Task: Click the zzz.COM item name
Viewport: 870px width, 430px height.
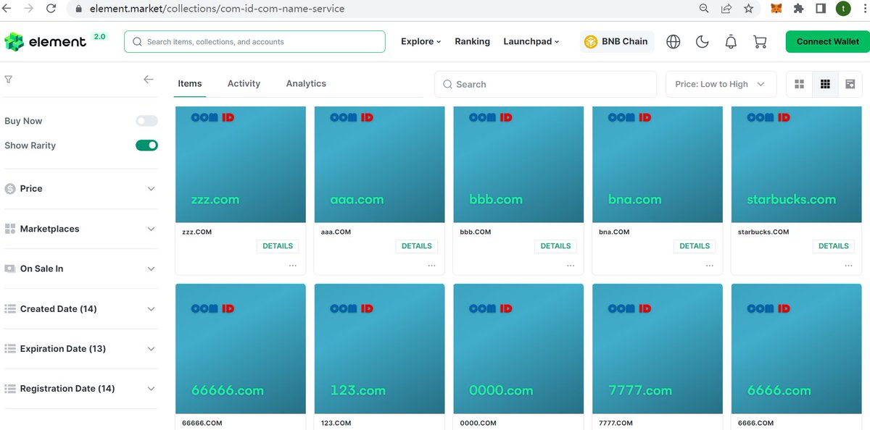Action: coord(197,232)
